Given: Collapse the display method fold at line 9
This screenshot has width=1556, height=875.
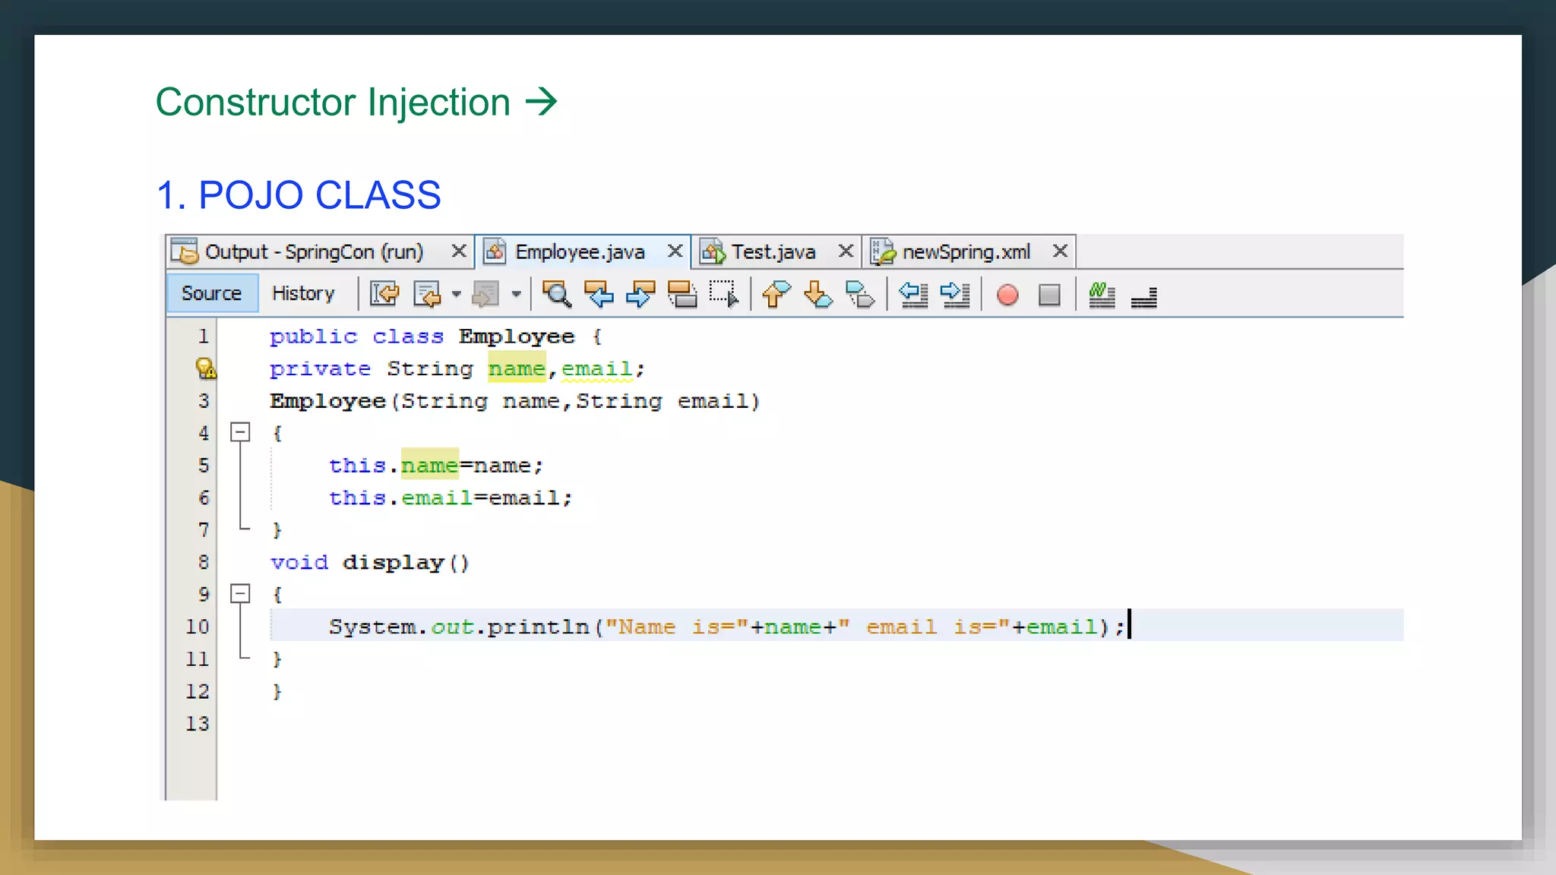Looking at the screenshot, I should click(x=240, y=593).
